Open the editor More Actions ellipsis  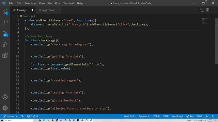[213, 10]
